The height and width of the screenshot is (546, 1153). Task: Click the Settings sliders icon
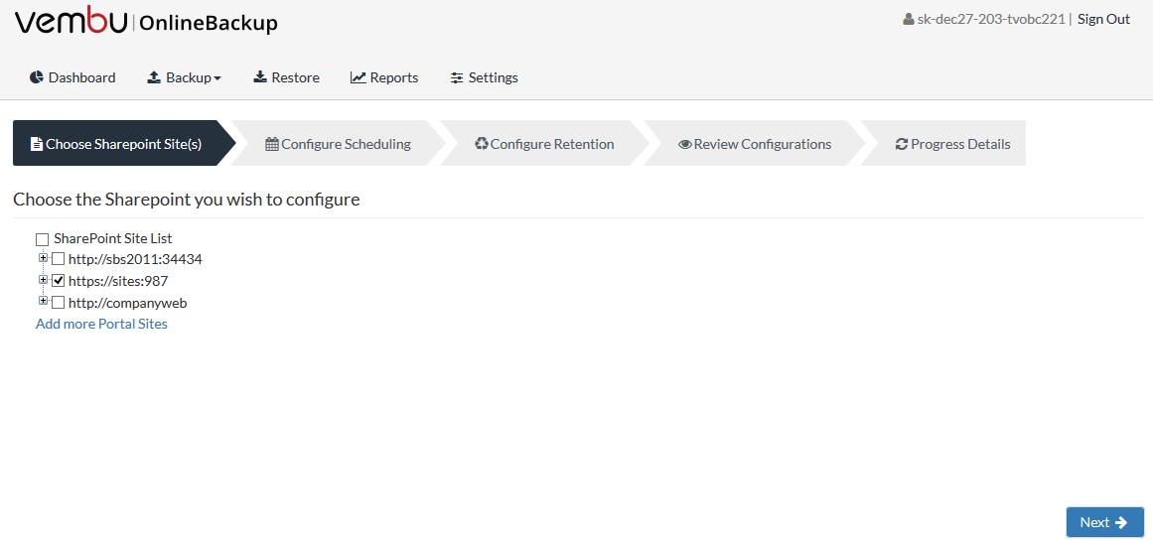click(457, 77)
